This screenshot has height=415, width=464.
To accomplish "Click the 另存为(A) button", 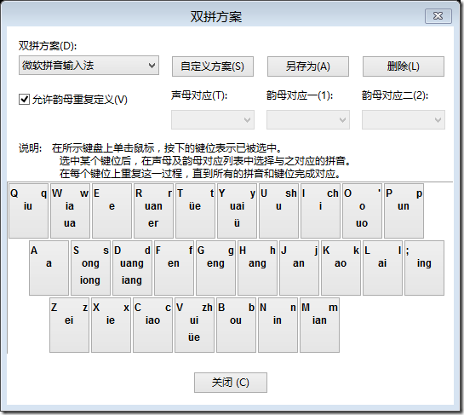I will (x=307, y=66).
